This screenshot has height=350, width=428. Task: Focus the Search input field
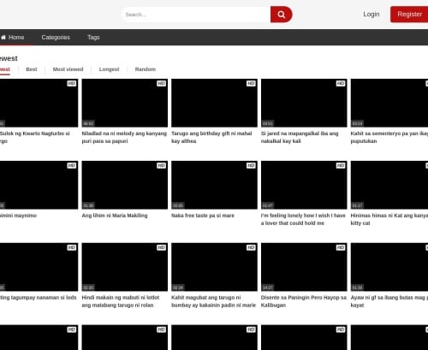(196, 15)
